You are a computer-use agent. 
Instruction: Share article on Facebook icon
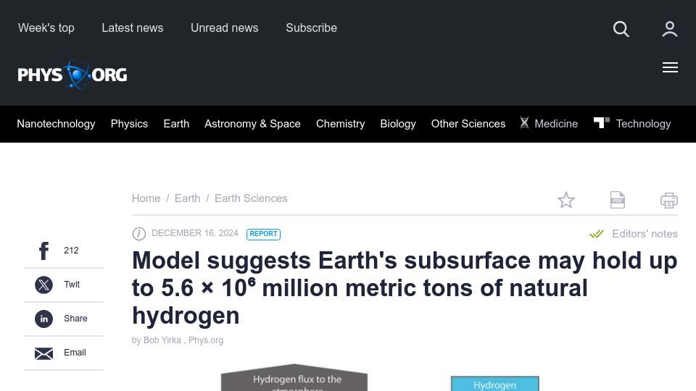(43, 251)
